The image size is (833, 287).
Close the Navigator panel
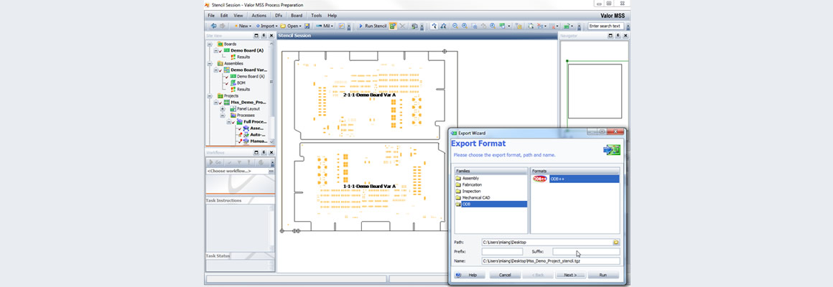pos(625,36)
